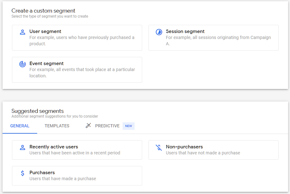This screenshot has width=290, height=194.
Task: Click the Recently active users person icon
Action: pos(23,147)
